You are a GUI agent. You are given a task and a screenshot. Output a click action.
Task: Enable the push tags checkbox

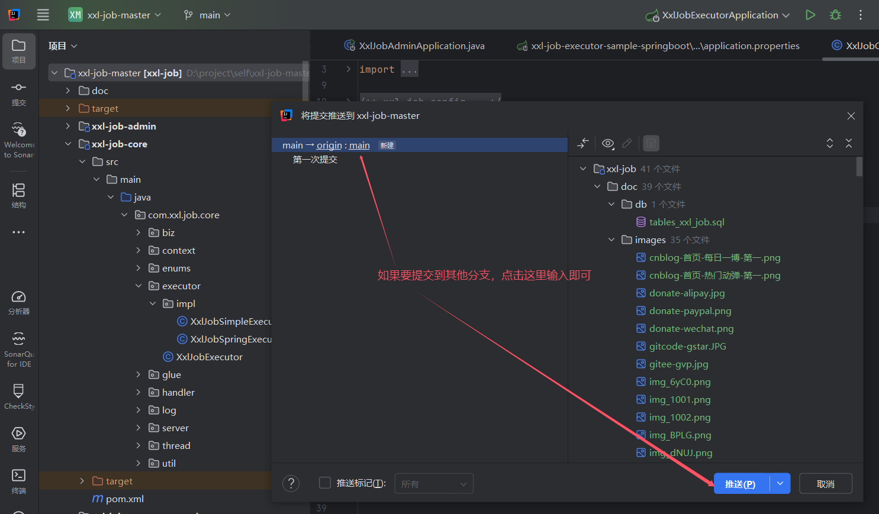point(325,483)
